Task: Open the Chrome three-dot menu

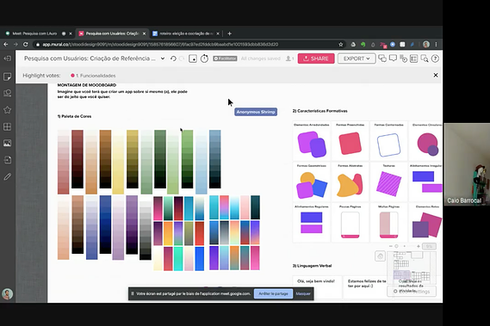Action: click(436, 45)
